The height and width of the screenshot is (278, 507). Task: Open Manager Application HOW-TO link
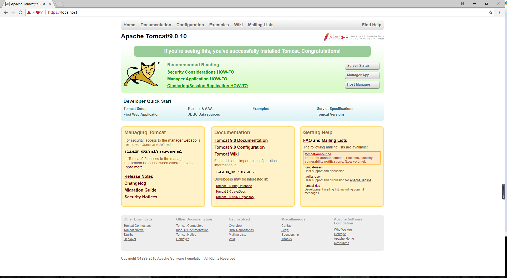pyautogui.click(x=197, y=79)
